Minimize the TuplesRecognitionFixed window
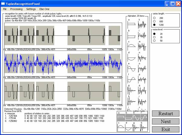The width and height of the screenshot is (182, 135). click(x=167, y=4)
